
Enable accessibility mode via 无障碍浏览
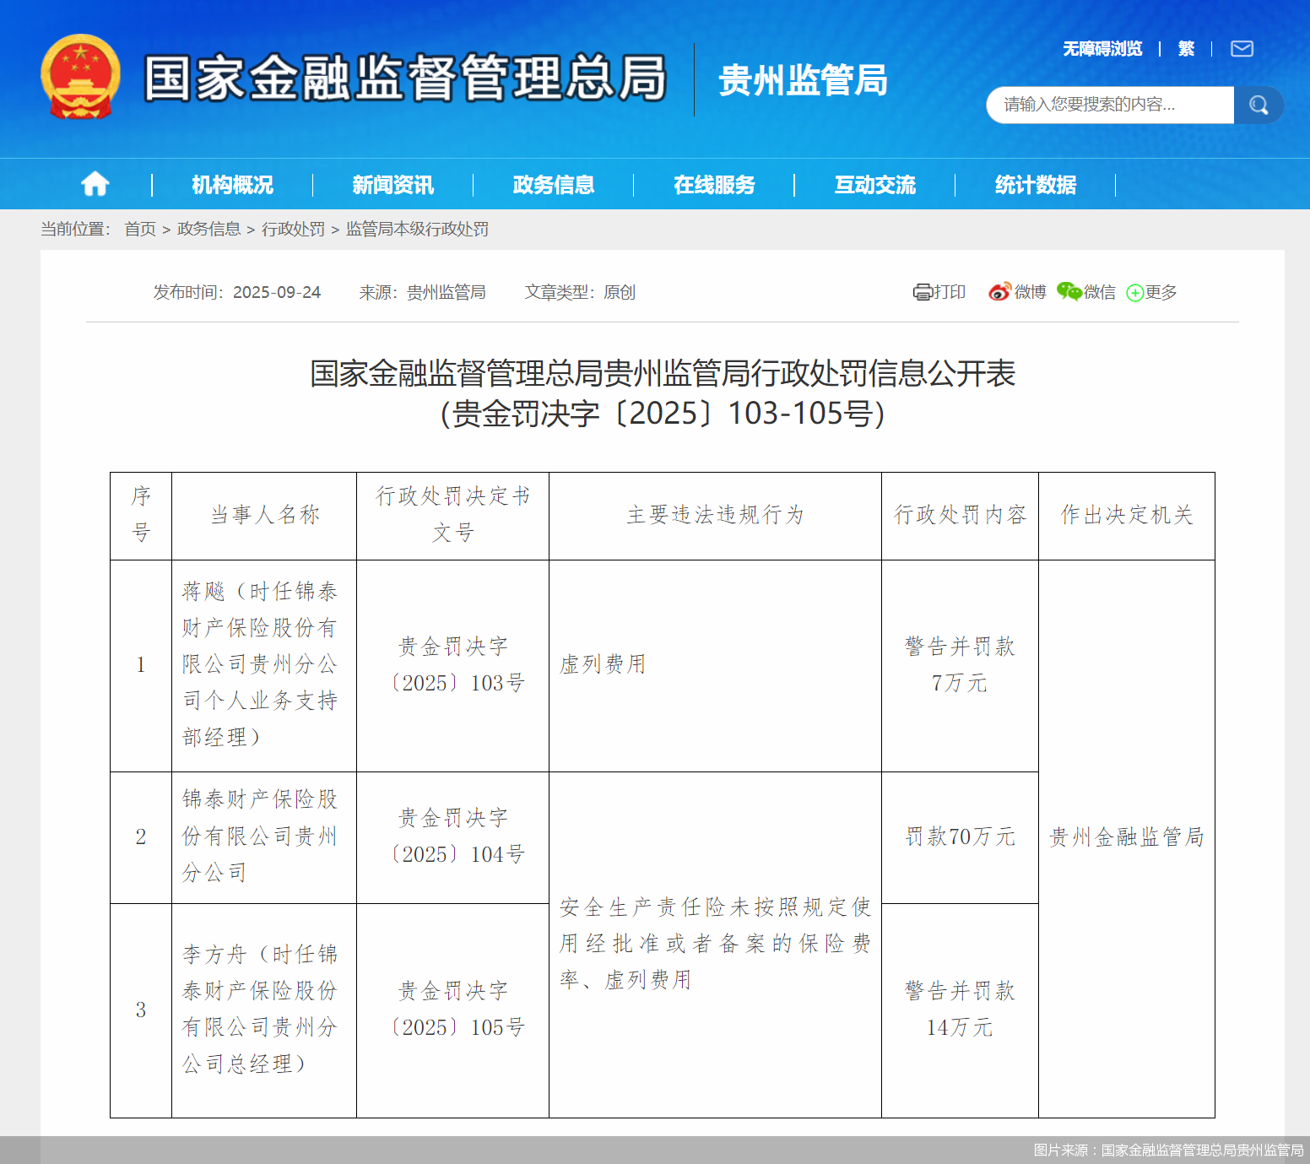pos(1102,48)
